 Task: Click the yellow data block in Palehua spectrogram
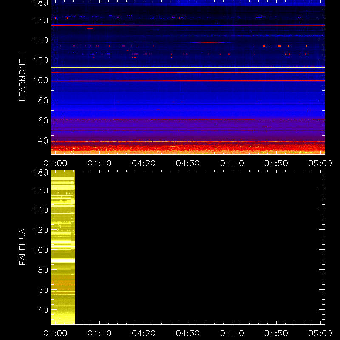tap(63, 247)
